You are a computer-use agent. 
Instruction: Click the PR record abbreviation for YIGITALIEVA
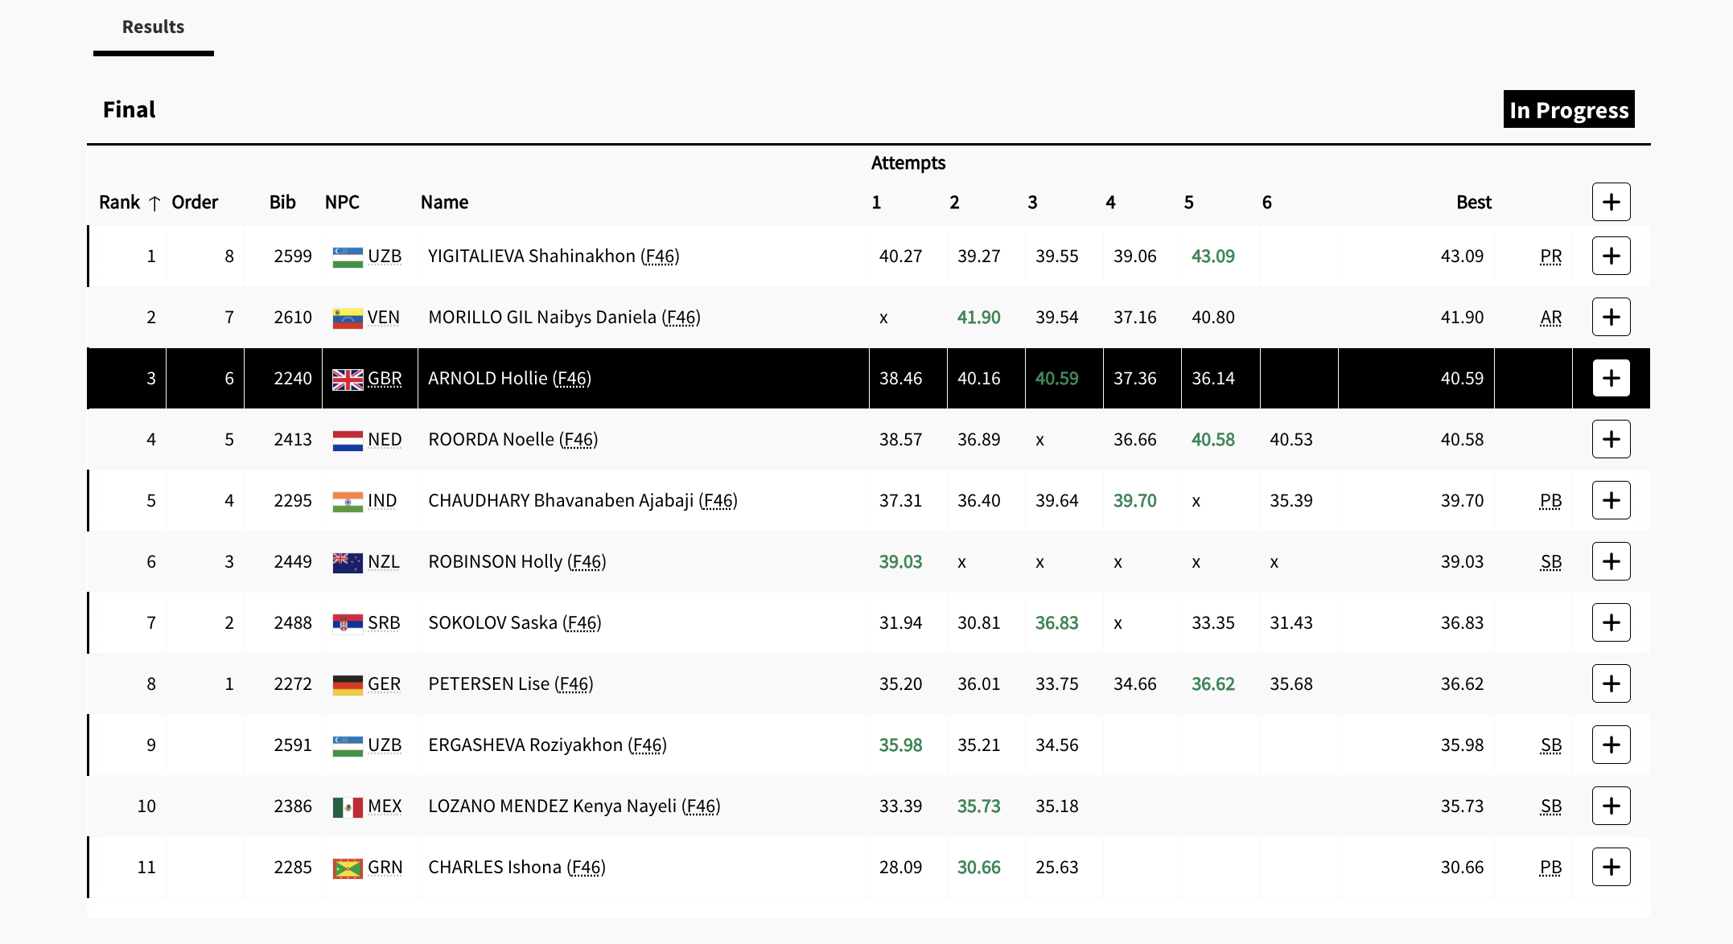[x=1550, y=257]
